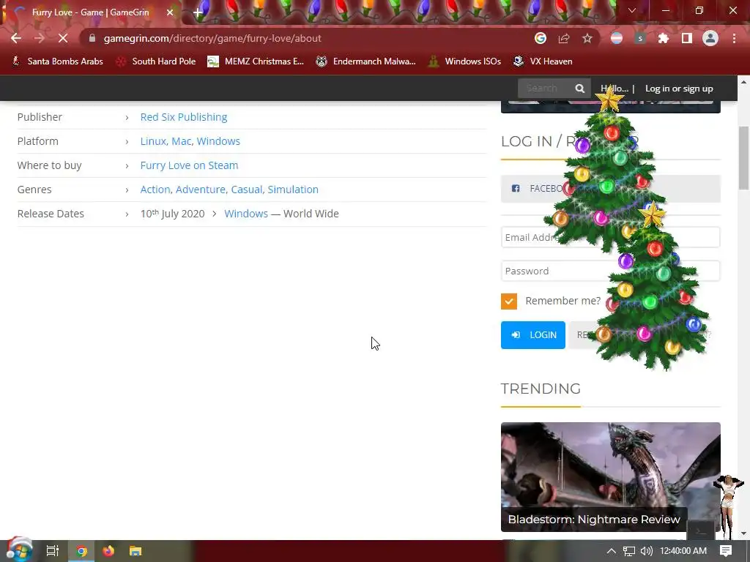This screenshot has width=750, height=562.
Task: Toggle the Remember me checkbox
Action: click(x=509, y=301)
